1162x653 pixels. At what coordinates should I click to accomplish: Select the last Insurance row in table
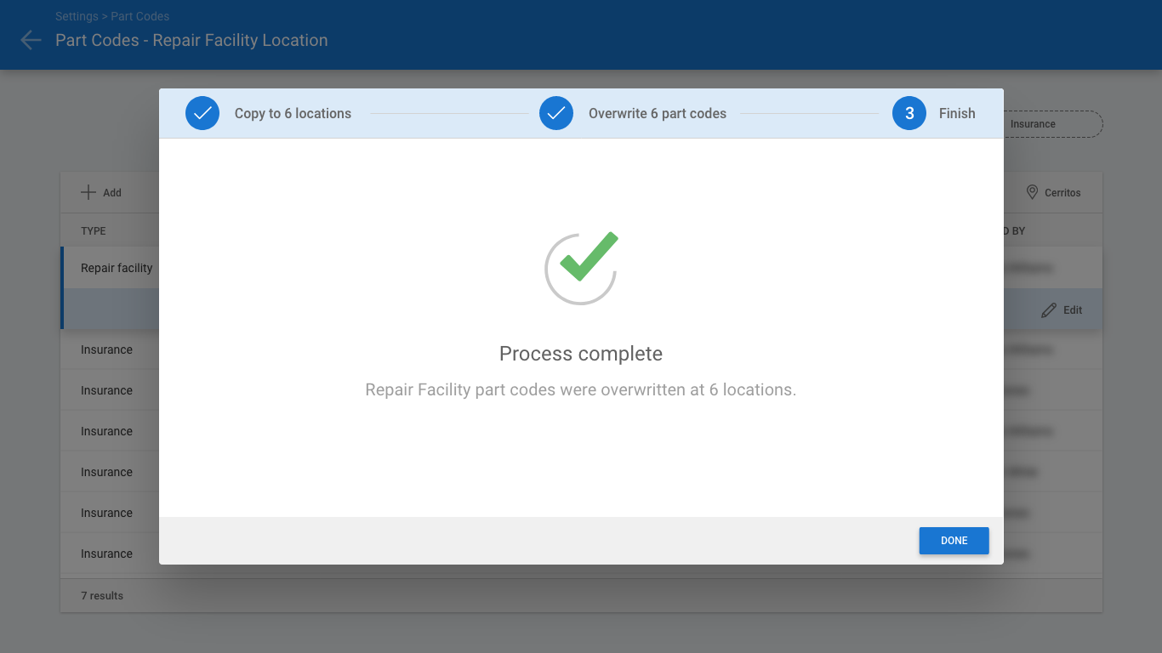pos(107,554)
